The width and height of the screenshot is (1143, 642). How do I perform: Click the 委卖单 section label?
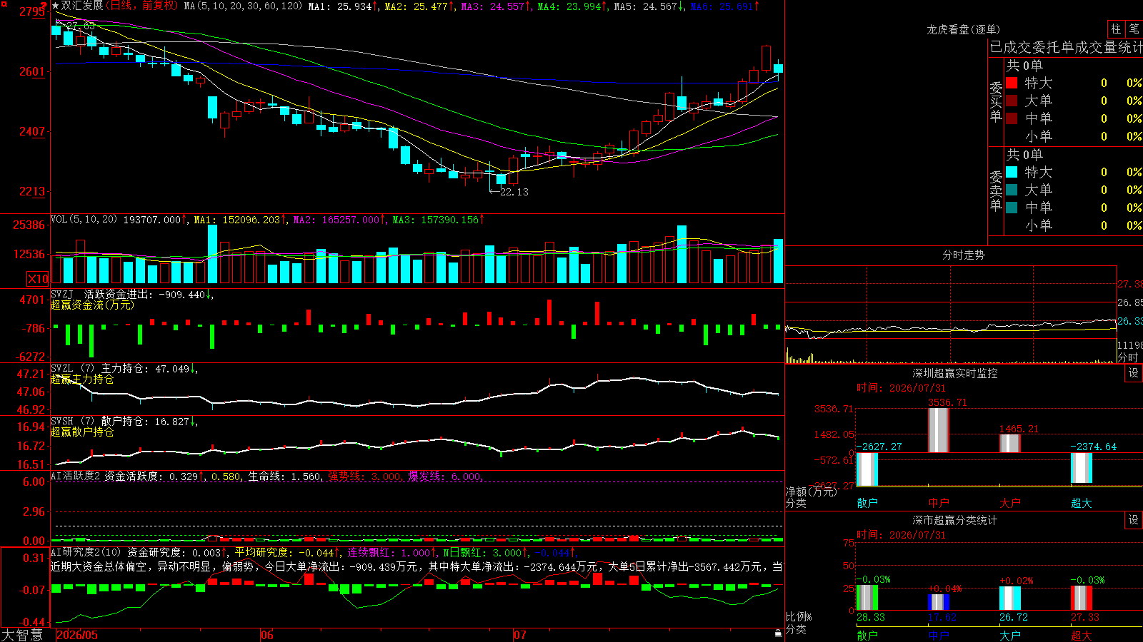997,191
